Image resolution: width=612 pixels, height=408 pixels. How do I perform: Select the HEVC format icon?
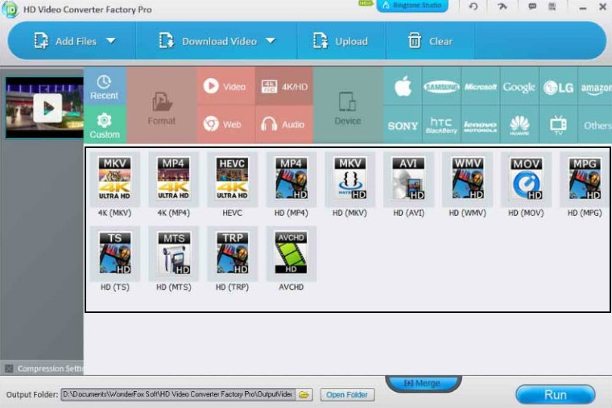[232, 179]
